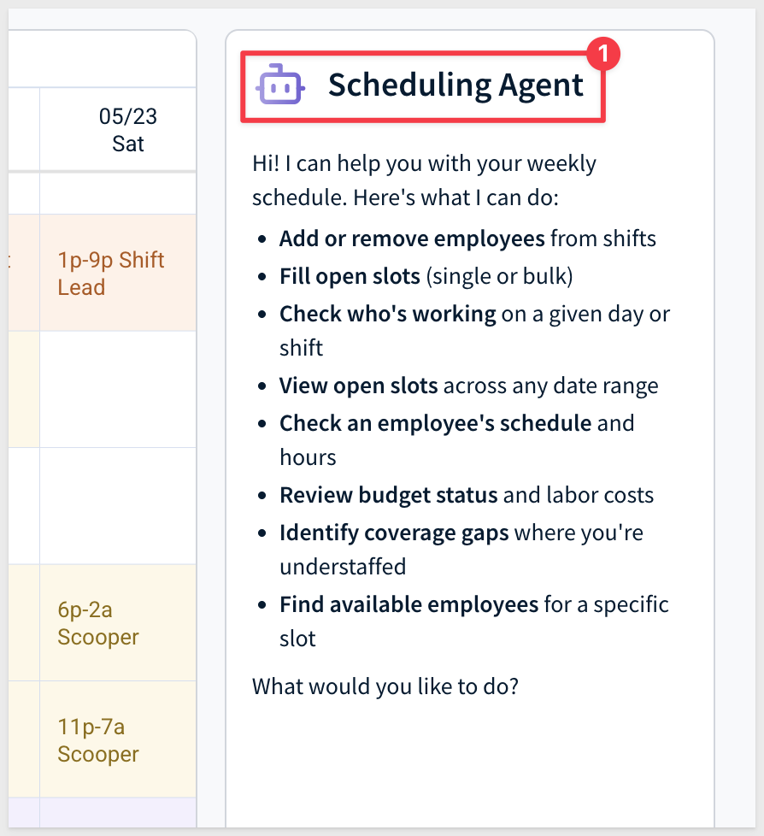Click "View open slots" bullet text
The height and width of the screenshot is (836, 764).
pyautogui.click(x=358, y=386)
